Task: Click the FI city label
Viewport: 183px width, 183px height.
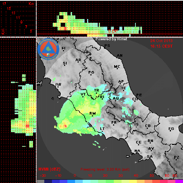Action: (x=63, y=48)
